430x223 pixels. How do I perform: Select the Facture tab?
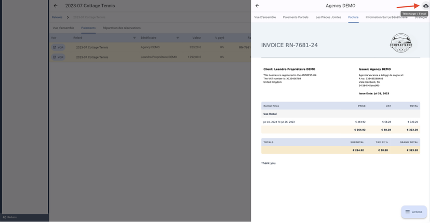pyautogui.click(x=353, y=17)
